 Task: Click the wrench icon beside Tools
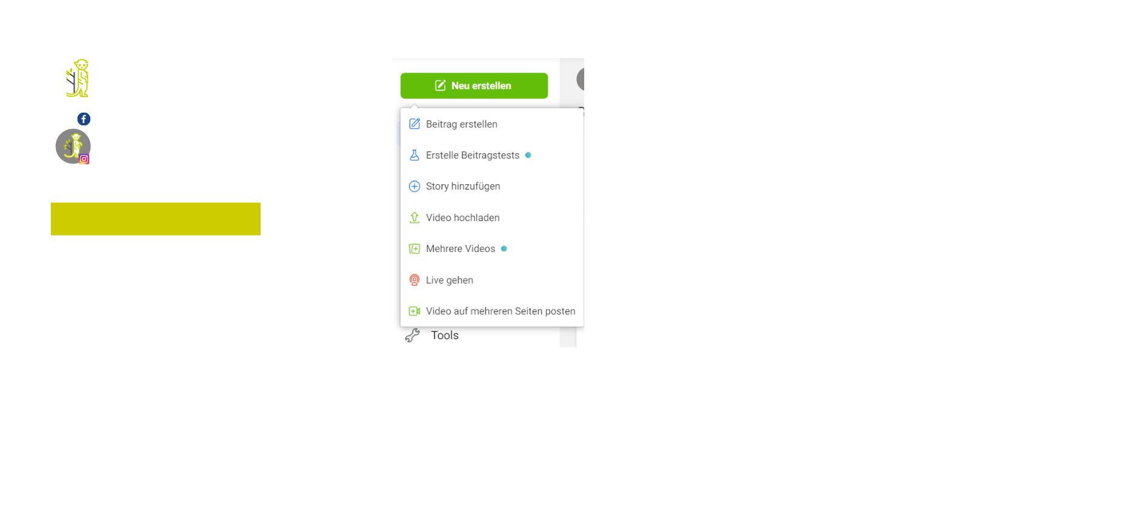click(x=413, y=336)
